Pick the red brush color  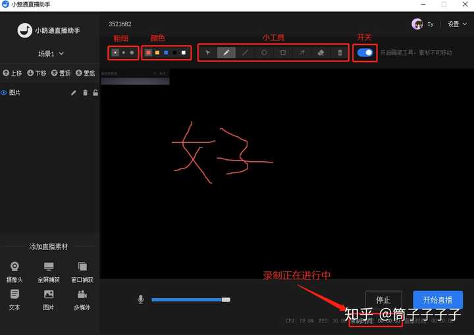tap(148, 53)
